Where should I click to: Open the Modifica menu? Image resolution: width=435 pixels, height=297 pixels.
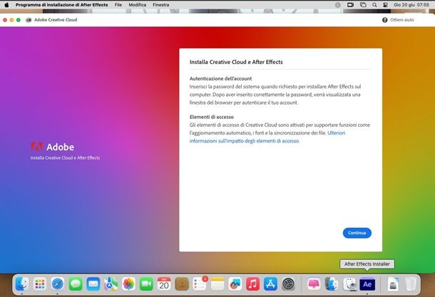coord(138,5)
